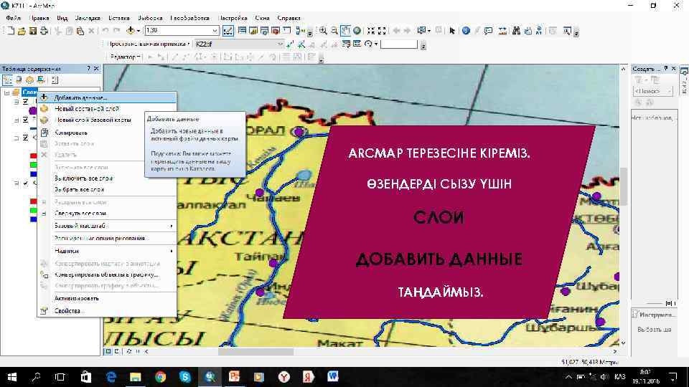Screen dimensions: 689x387
Task: Choose Добавить данные in the context menu
Action: click(x=107, y=97)
